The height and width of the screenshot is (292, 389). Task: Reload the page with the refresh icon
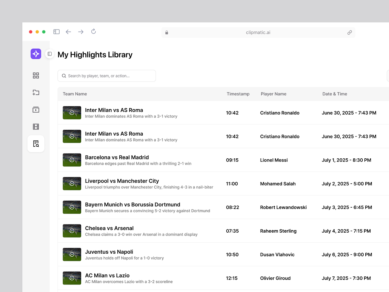point(94,31)
